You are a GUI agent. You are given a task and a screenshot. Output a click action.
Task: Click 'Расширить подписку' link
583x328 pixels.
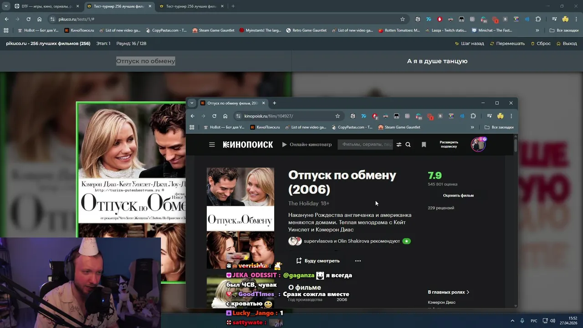[x=449, y=144]
